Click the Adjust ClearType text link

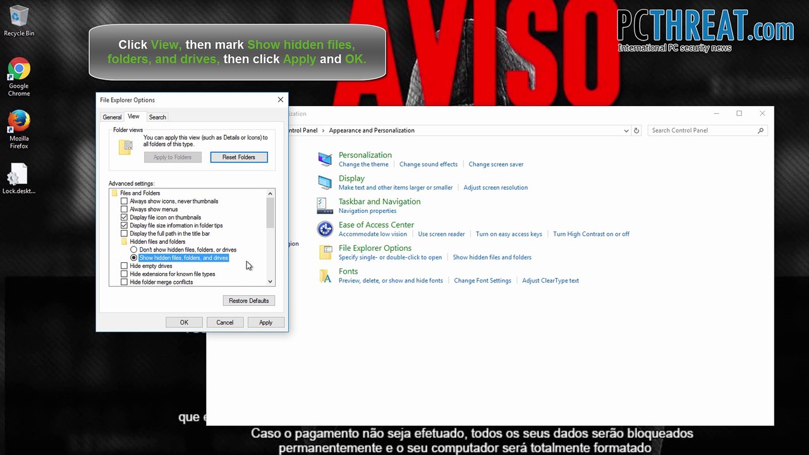pyautogui.click(x=550, y=281)
